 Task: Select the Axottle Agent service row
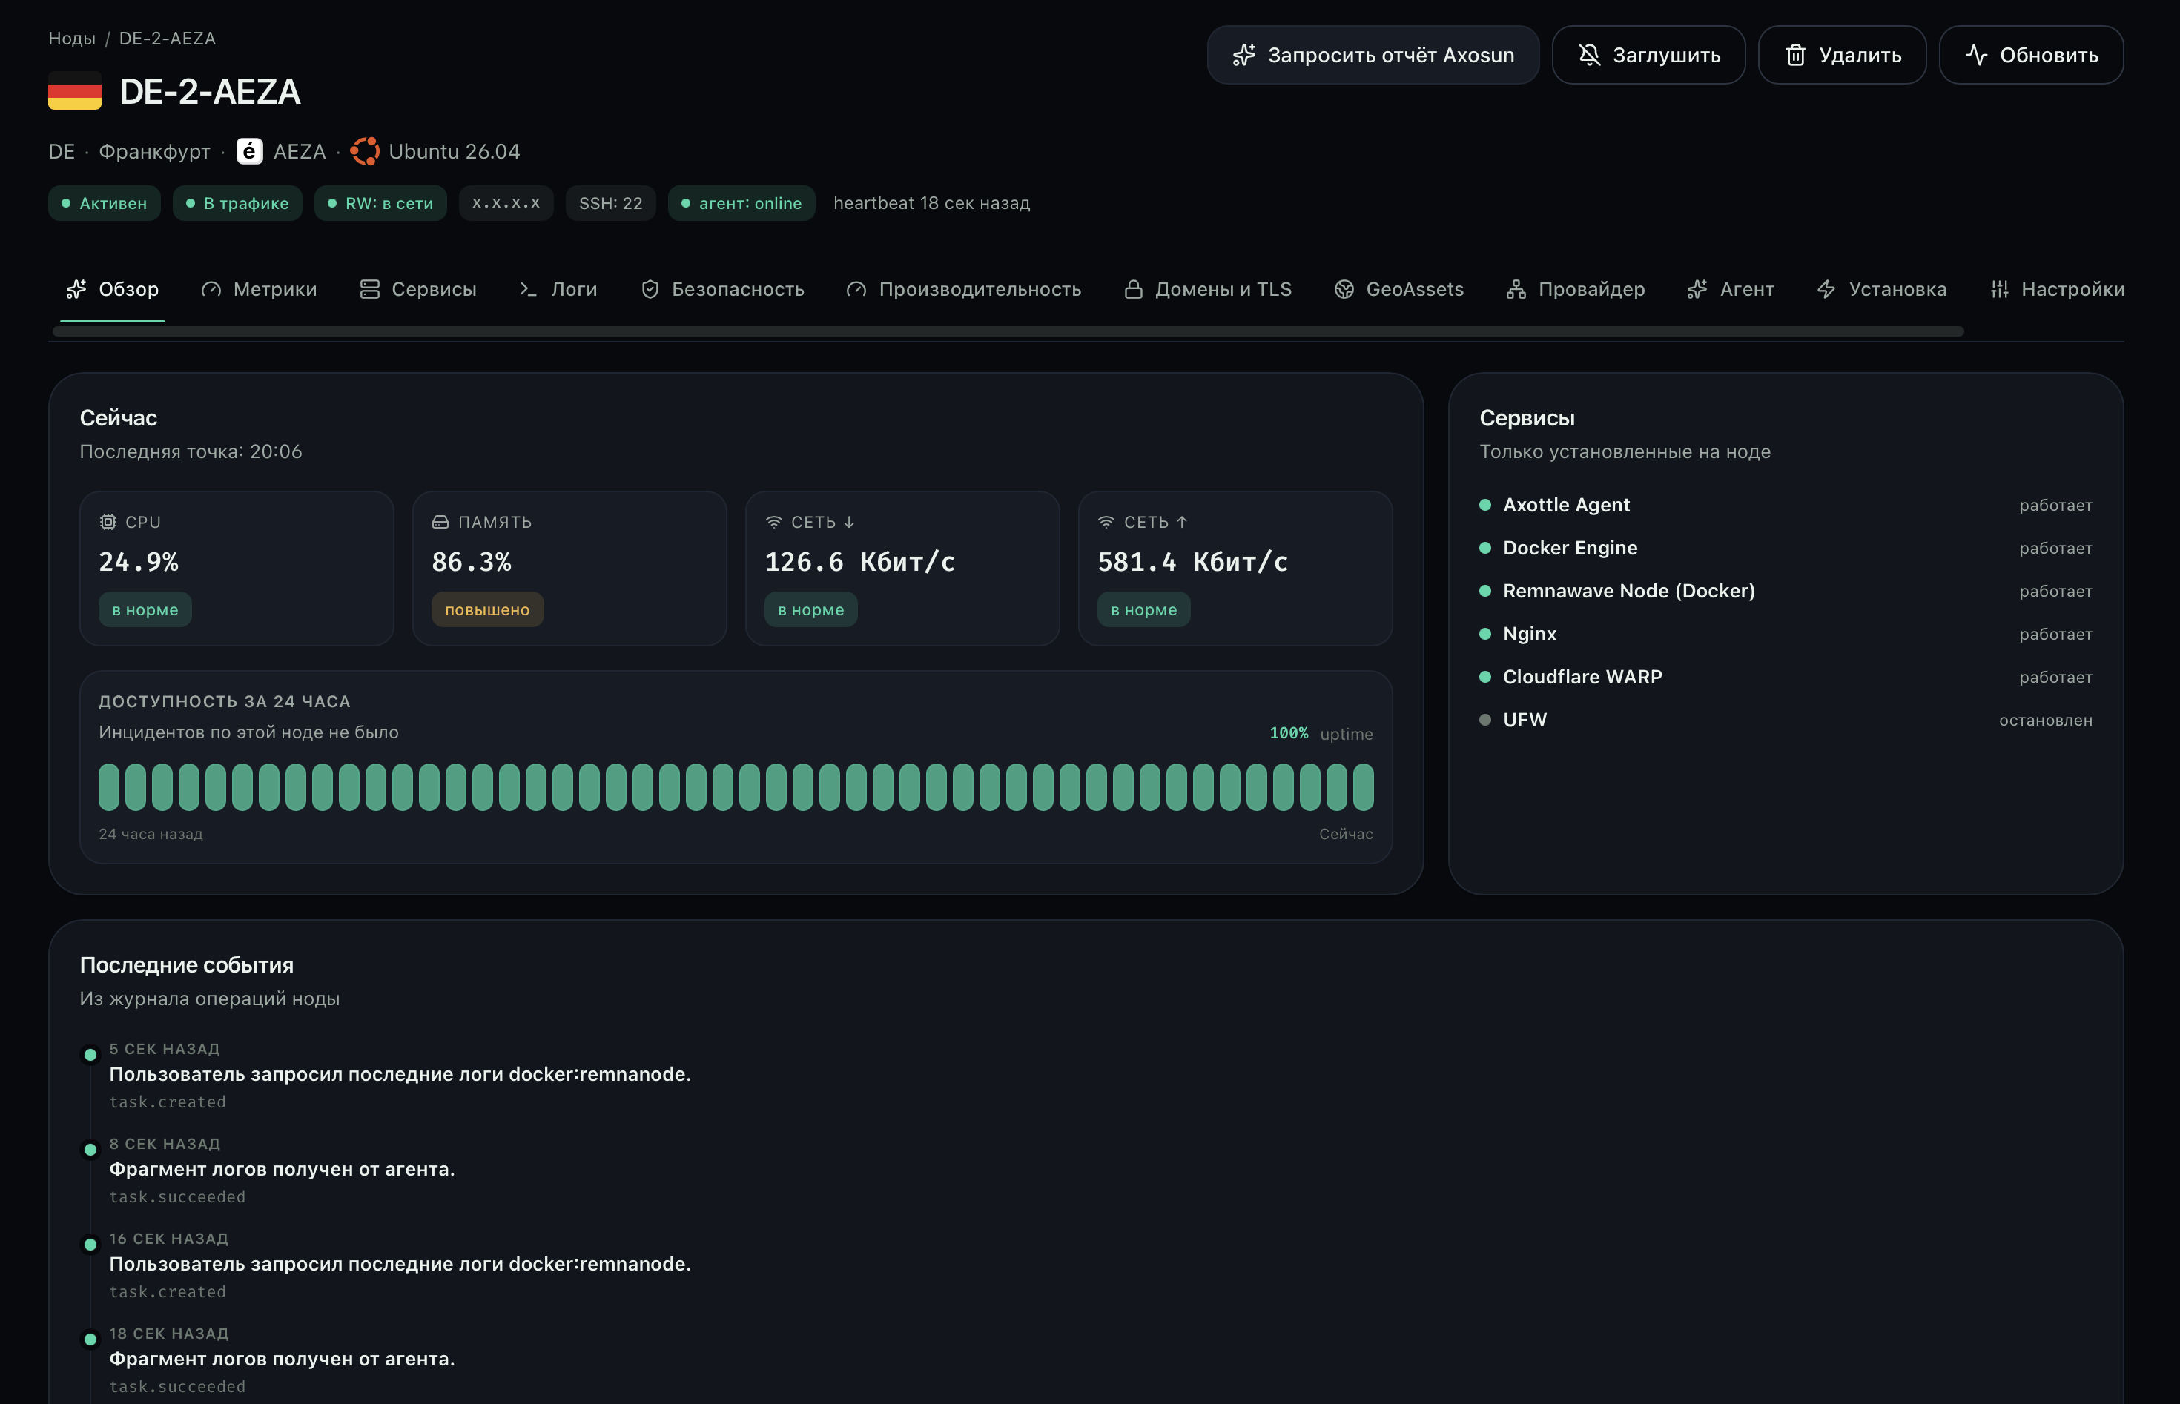click(x=1786, y=505)
